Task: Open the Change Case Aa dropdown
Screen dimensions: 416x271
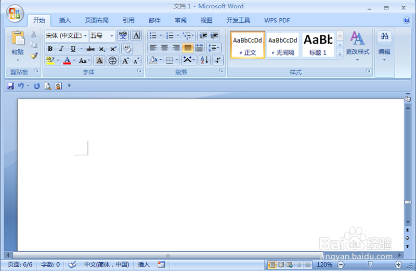Action: point(85,61)
